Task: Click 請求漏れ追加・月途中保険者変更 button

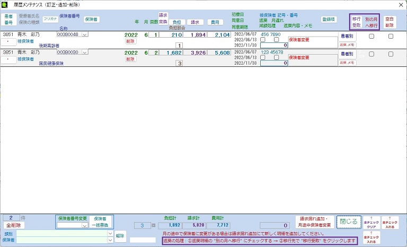Action: tap(315, 222)
